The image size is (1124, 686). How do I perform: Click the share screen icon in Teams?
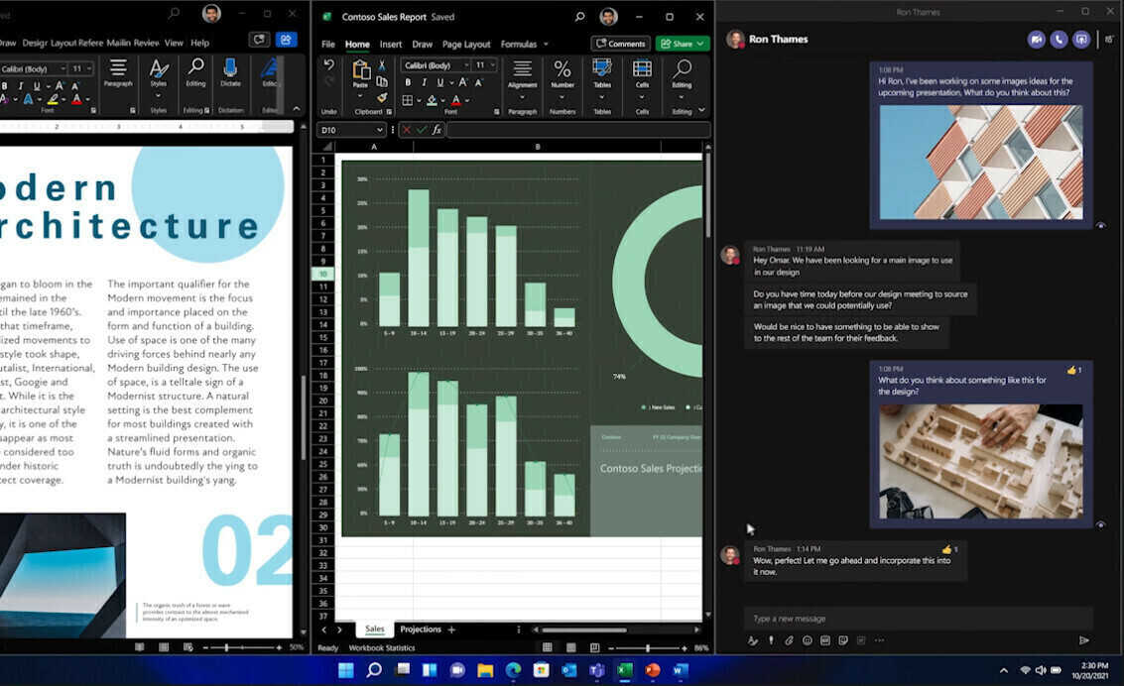point(1081,40)
